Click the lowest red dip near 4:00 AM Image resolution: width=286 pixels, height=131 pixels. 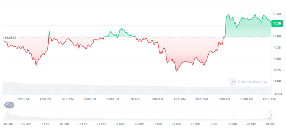click(x=177, y=71)
